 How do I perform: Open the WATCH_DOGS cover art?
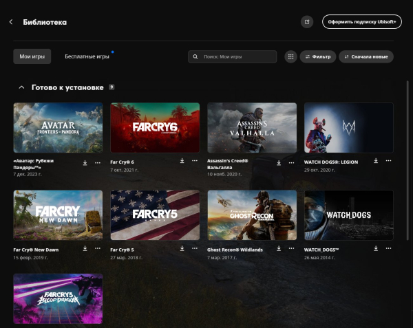(x=349, y=215)
